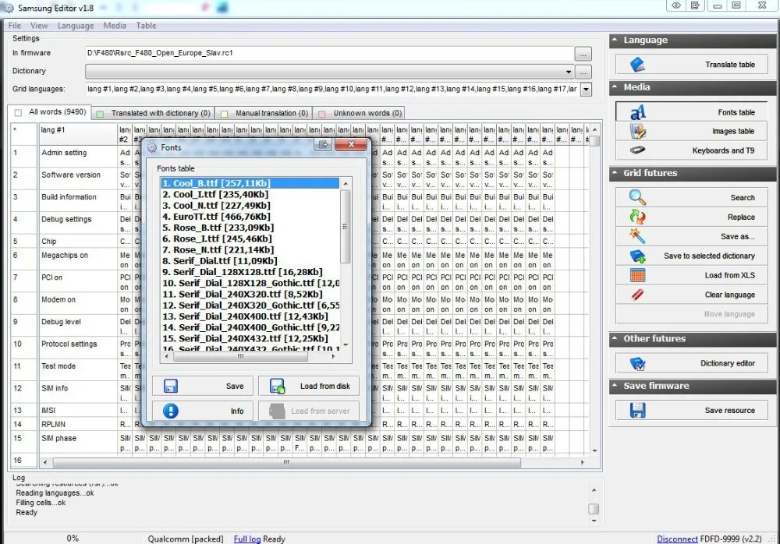Click browse button next to Dictionary
Viewport: 780px width, 544px height.
coord(583,72)
